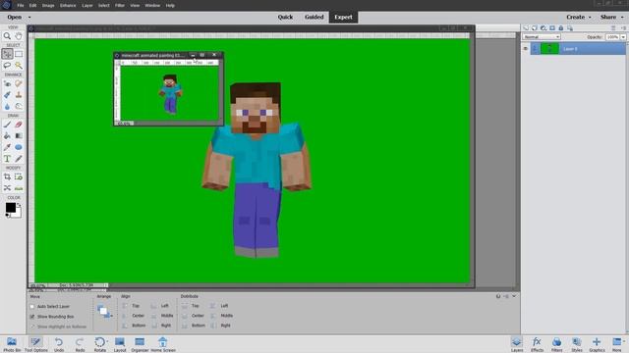Select the Type text tool

tap(7, 159)
